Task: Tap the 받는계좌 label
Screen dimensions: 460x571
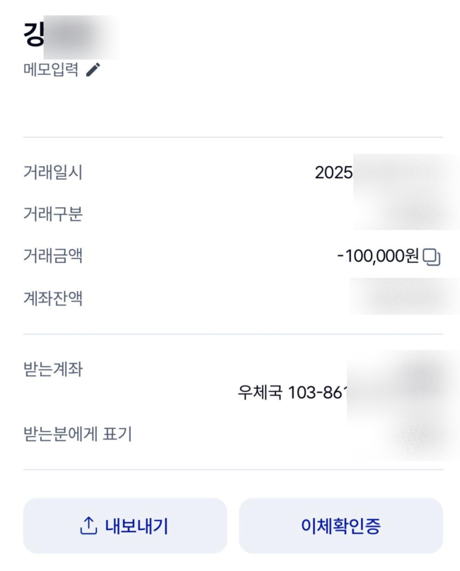Action: (53, 369)
